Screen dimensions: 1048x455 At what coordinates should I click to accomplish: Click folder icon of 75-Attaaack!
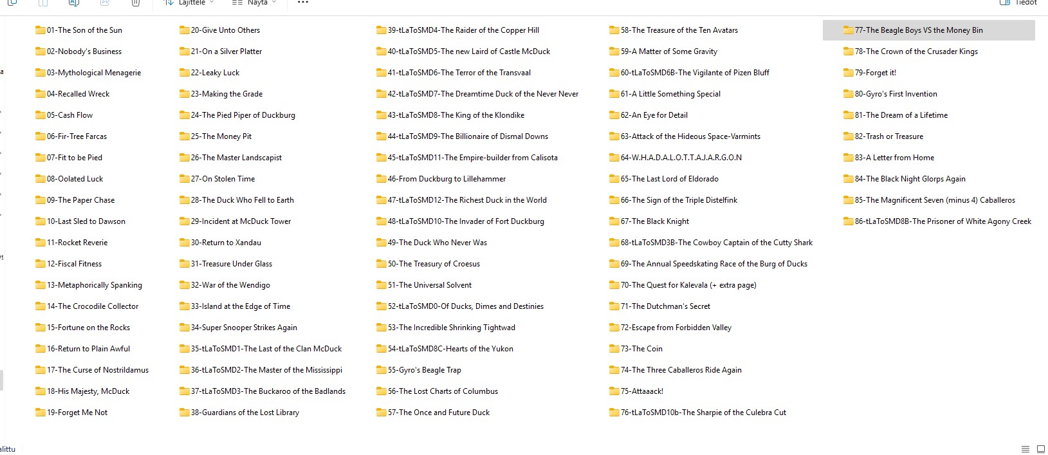coord(614,391)
